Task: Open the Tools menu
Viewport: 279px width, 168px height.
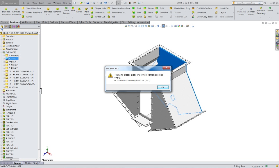Action: point(49,3)
